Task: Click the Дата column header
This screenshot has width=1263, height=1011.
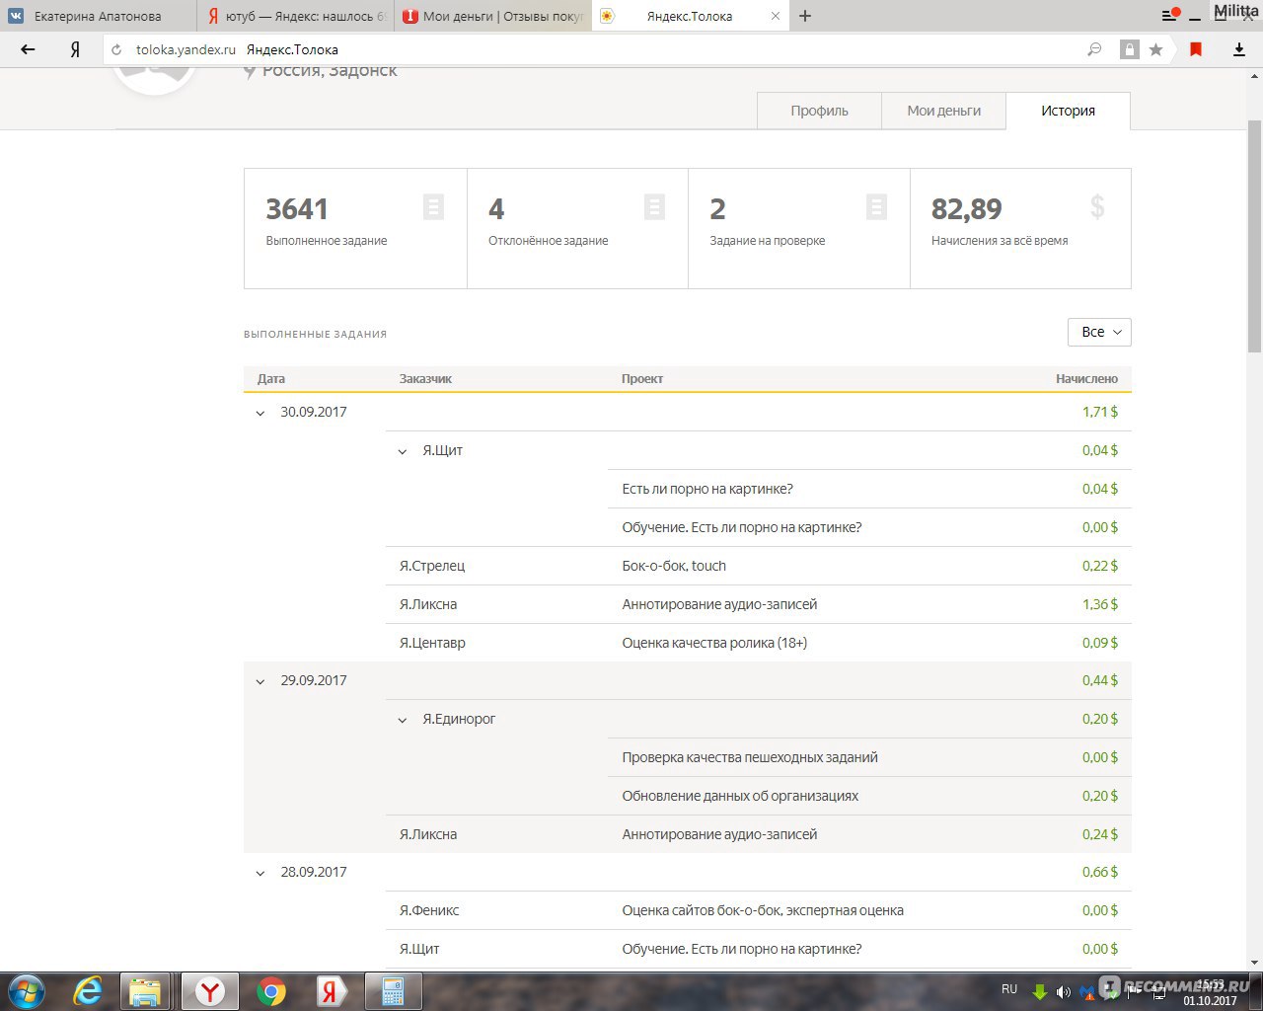Action: tap(271, 379)
